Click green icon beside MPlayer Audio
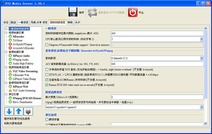Screen dimensions: 212x134 [10, 56]
